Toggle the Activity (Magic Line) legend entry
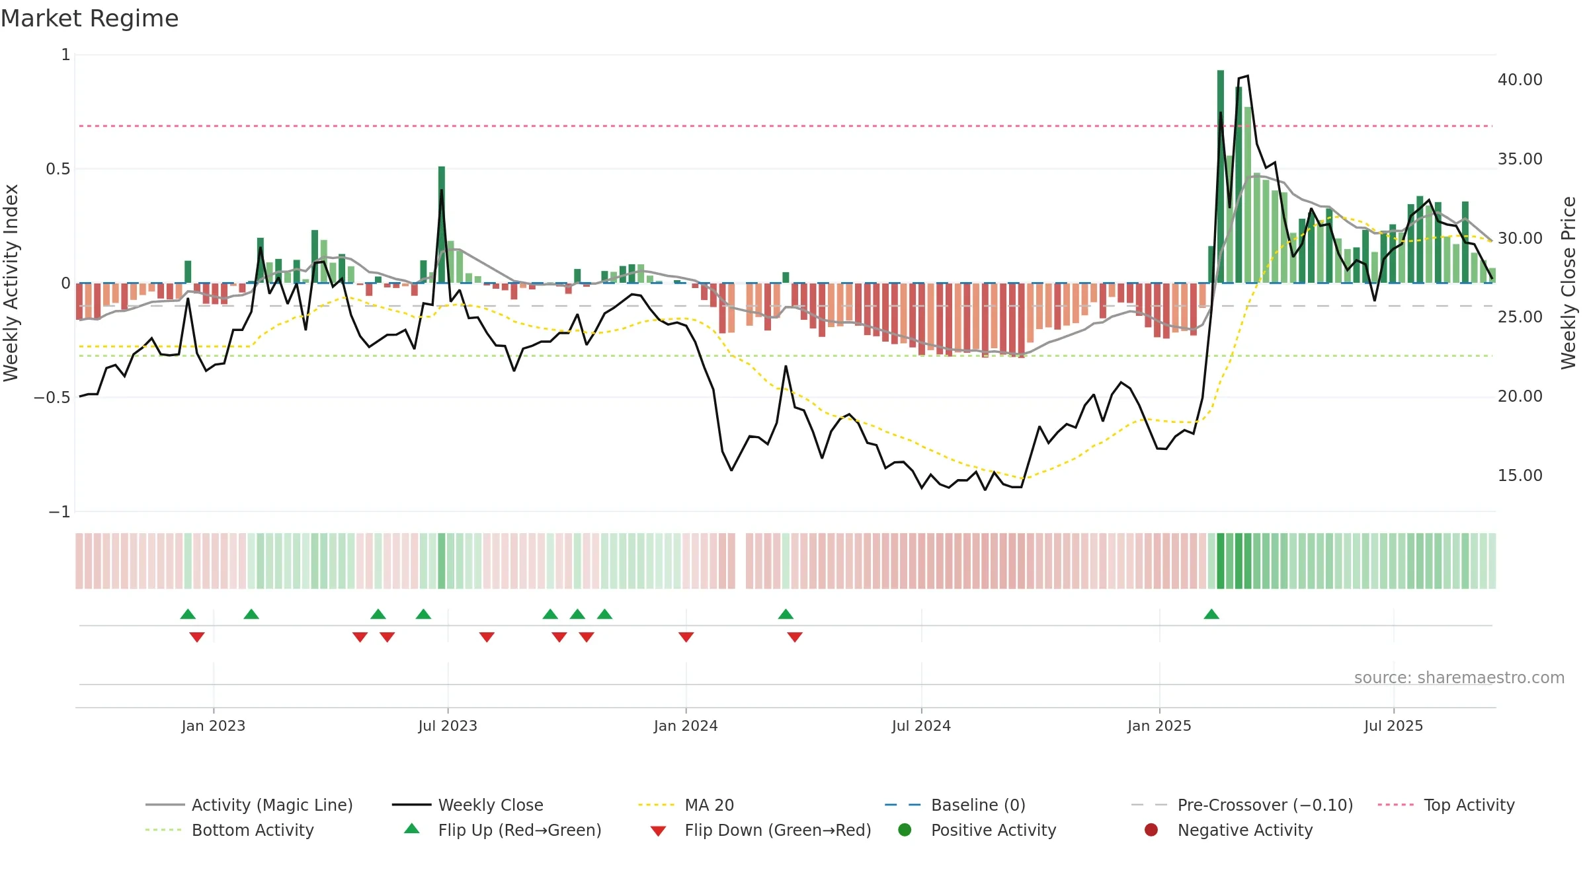 click(249, 805)
